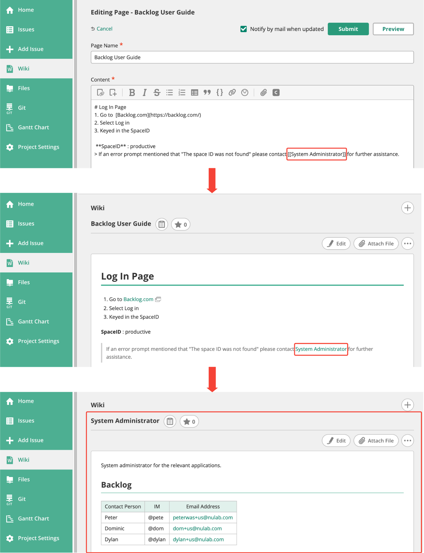Uncheck Notify by mail when updated

click(x=244, y=29)
